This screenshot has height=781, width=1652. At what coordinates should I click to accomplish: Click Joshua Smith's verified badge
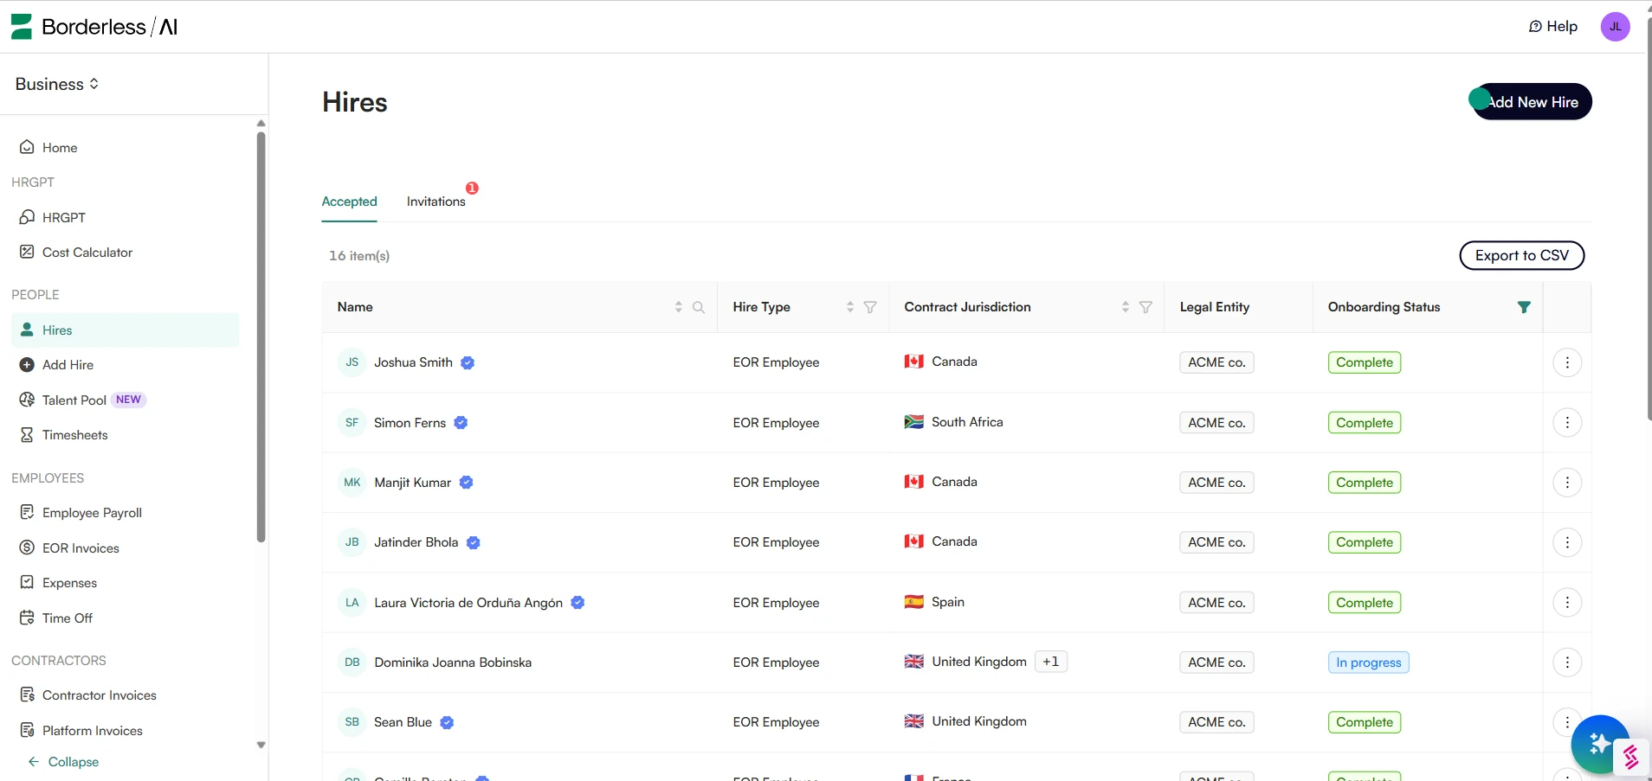click(468, 363)
